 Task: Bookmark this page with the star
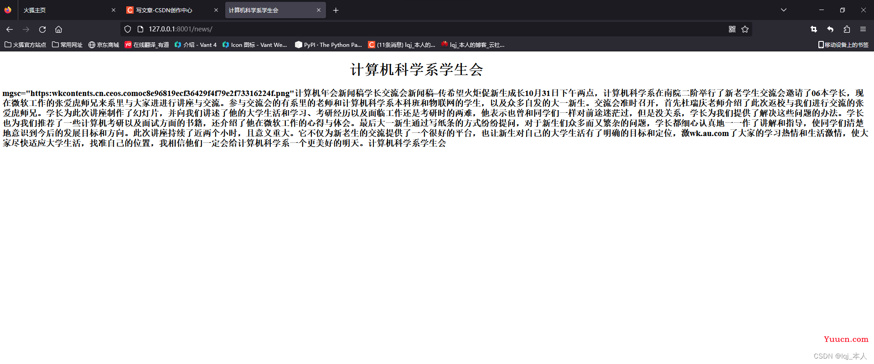[745, 29]
